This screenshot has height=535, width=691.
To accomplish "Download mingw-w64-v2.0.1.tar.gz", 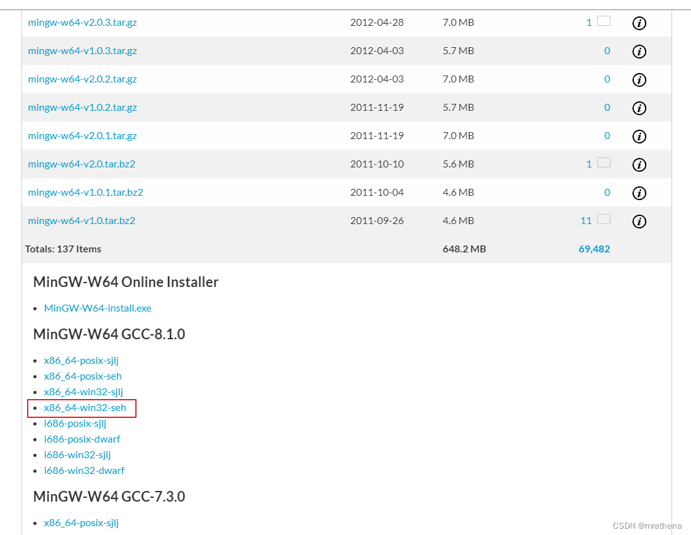I will 82,136.
